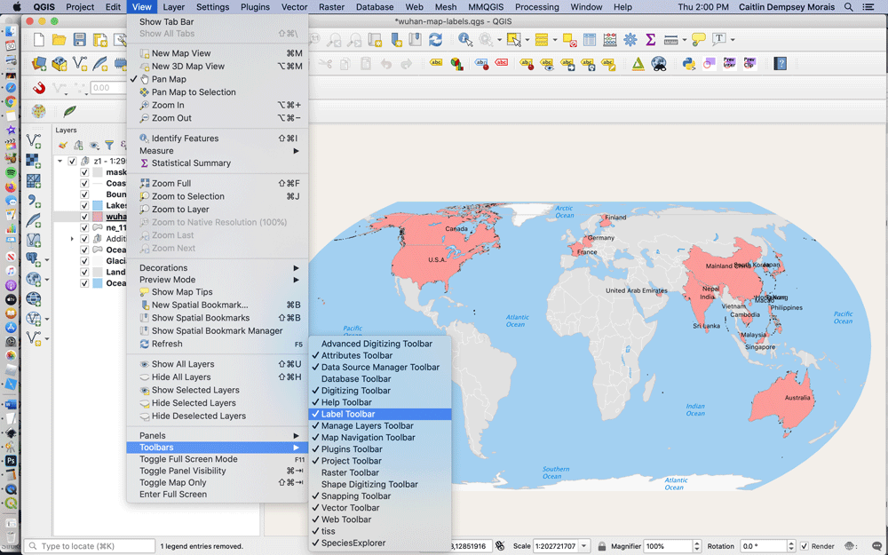Open Processing Toolbox gear icon

[630, 40]
